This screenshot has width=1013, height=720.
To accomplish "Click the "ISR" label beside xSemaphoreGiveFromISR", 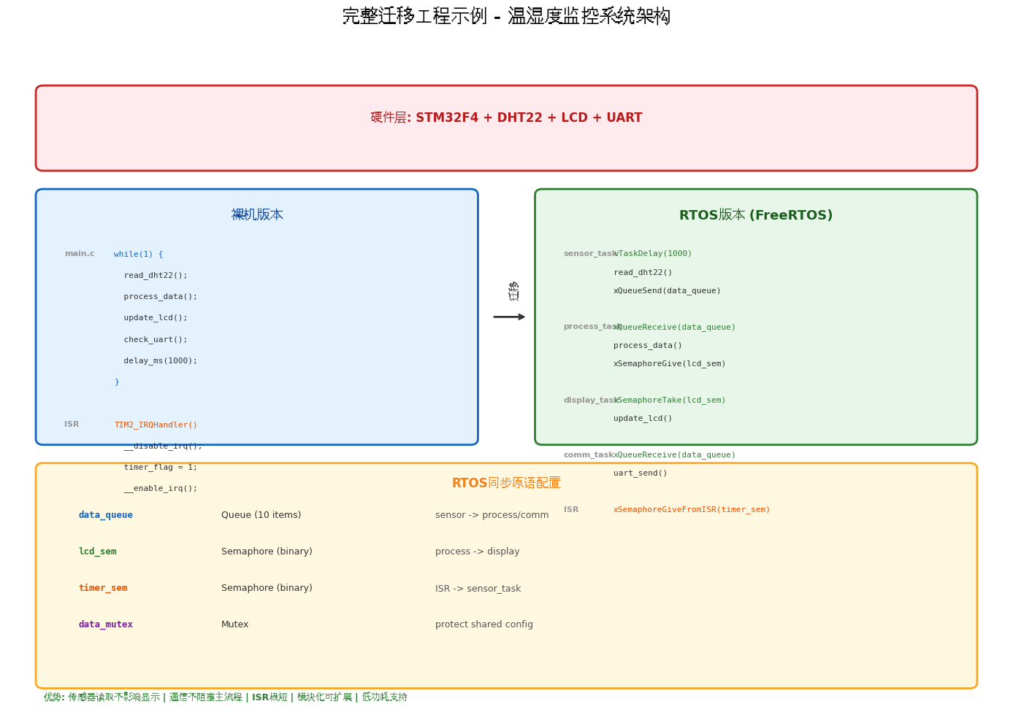I will click(x=571, y=509).
